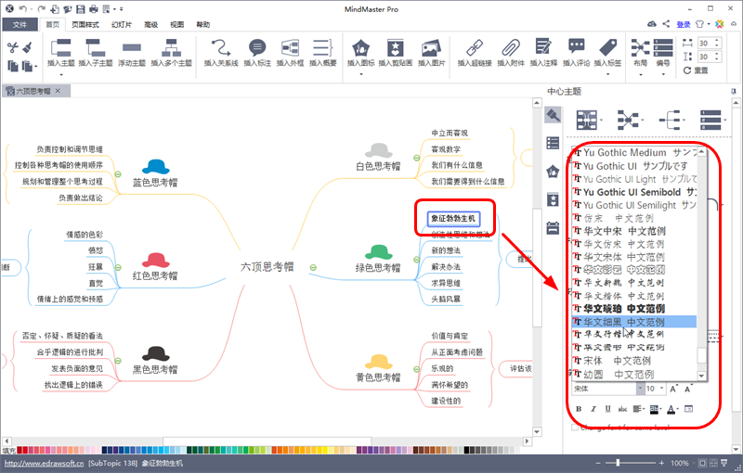Switch to the 页面样式 ribbon tab
This screenshot has height=473, width=743.
pos(85,25)
